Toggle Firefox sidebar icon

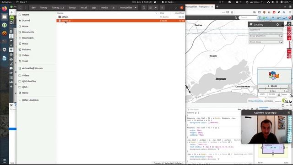click(260, 12)
